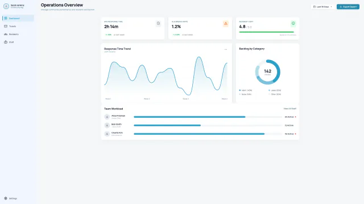Click the 24 Active count
Screen dimensions: 364x204
click(289, 117)
